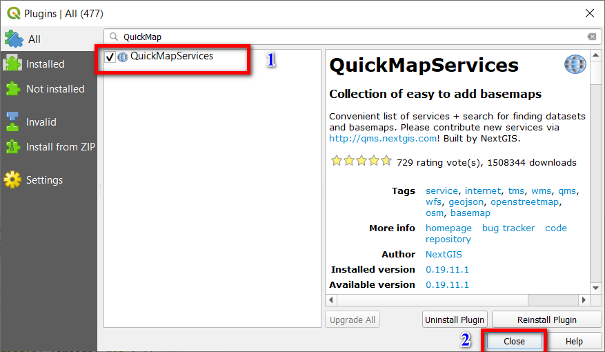Click the search magnifier icon
The width and height of the screenshot is (605, 352).
point(113,37)
